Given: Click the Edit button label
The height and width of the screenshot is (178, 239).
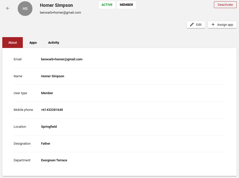Looking at the screenshot, I should (x=199, y=24).
